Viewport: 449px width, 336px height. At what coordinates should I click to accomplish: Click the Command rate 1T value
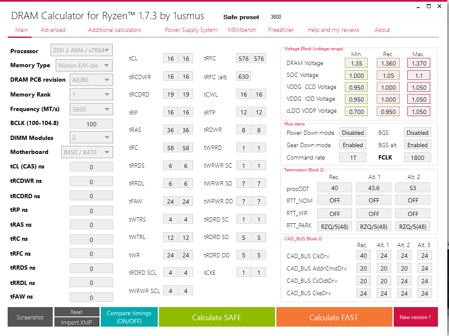(353, 157)
